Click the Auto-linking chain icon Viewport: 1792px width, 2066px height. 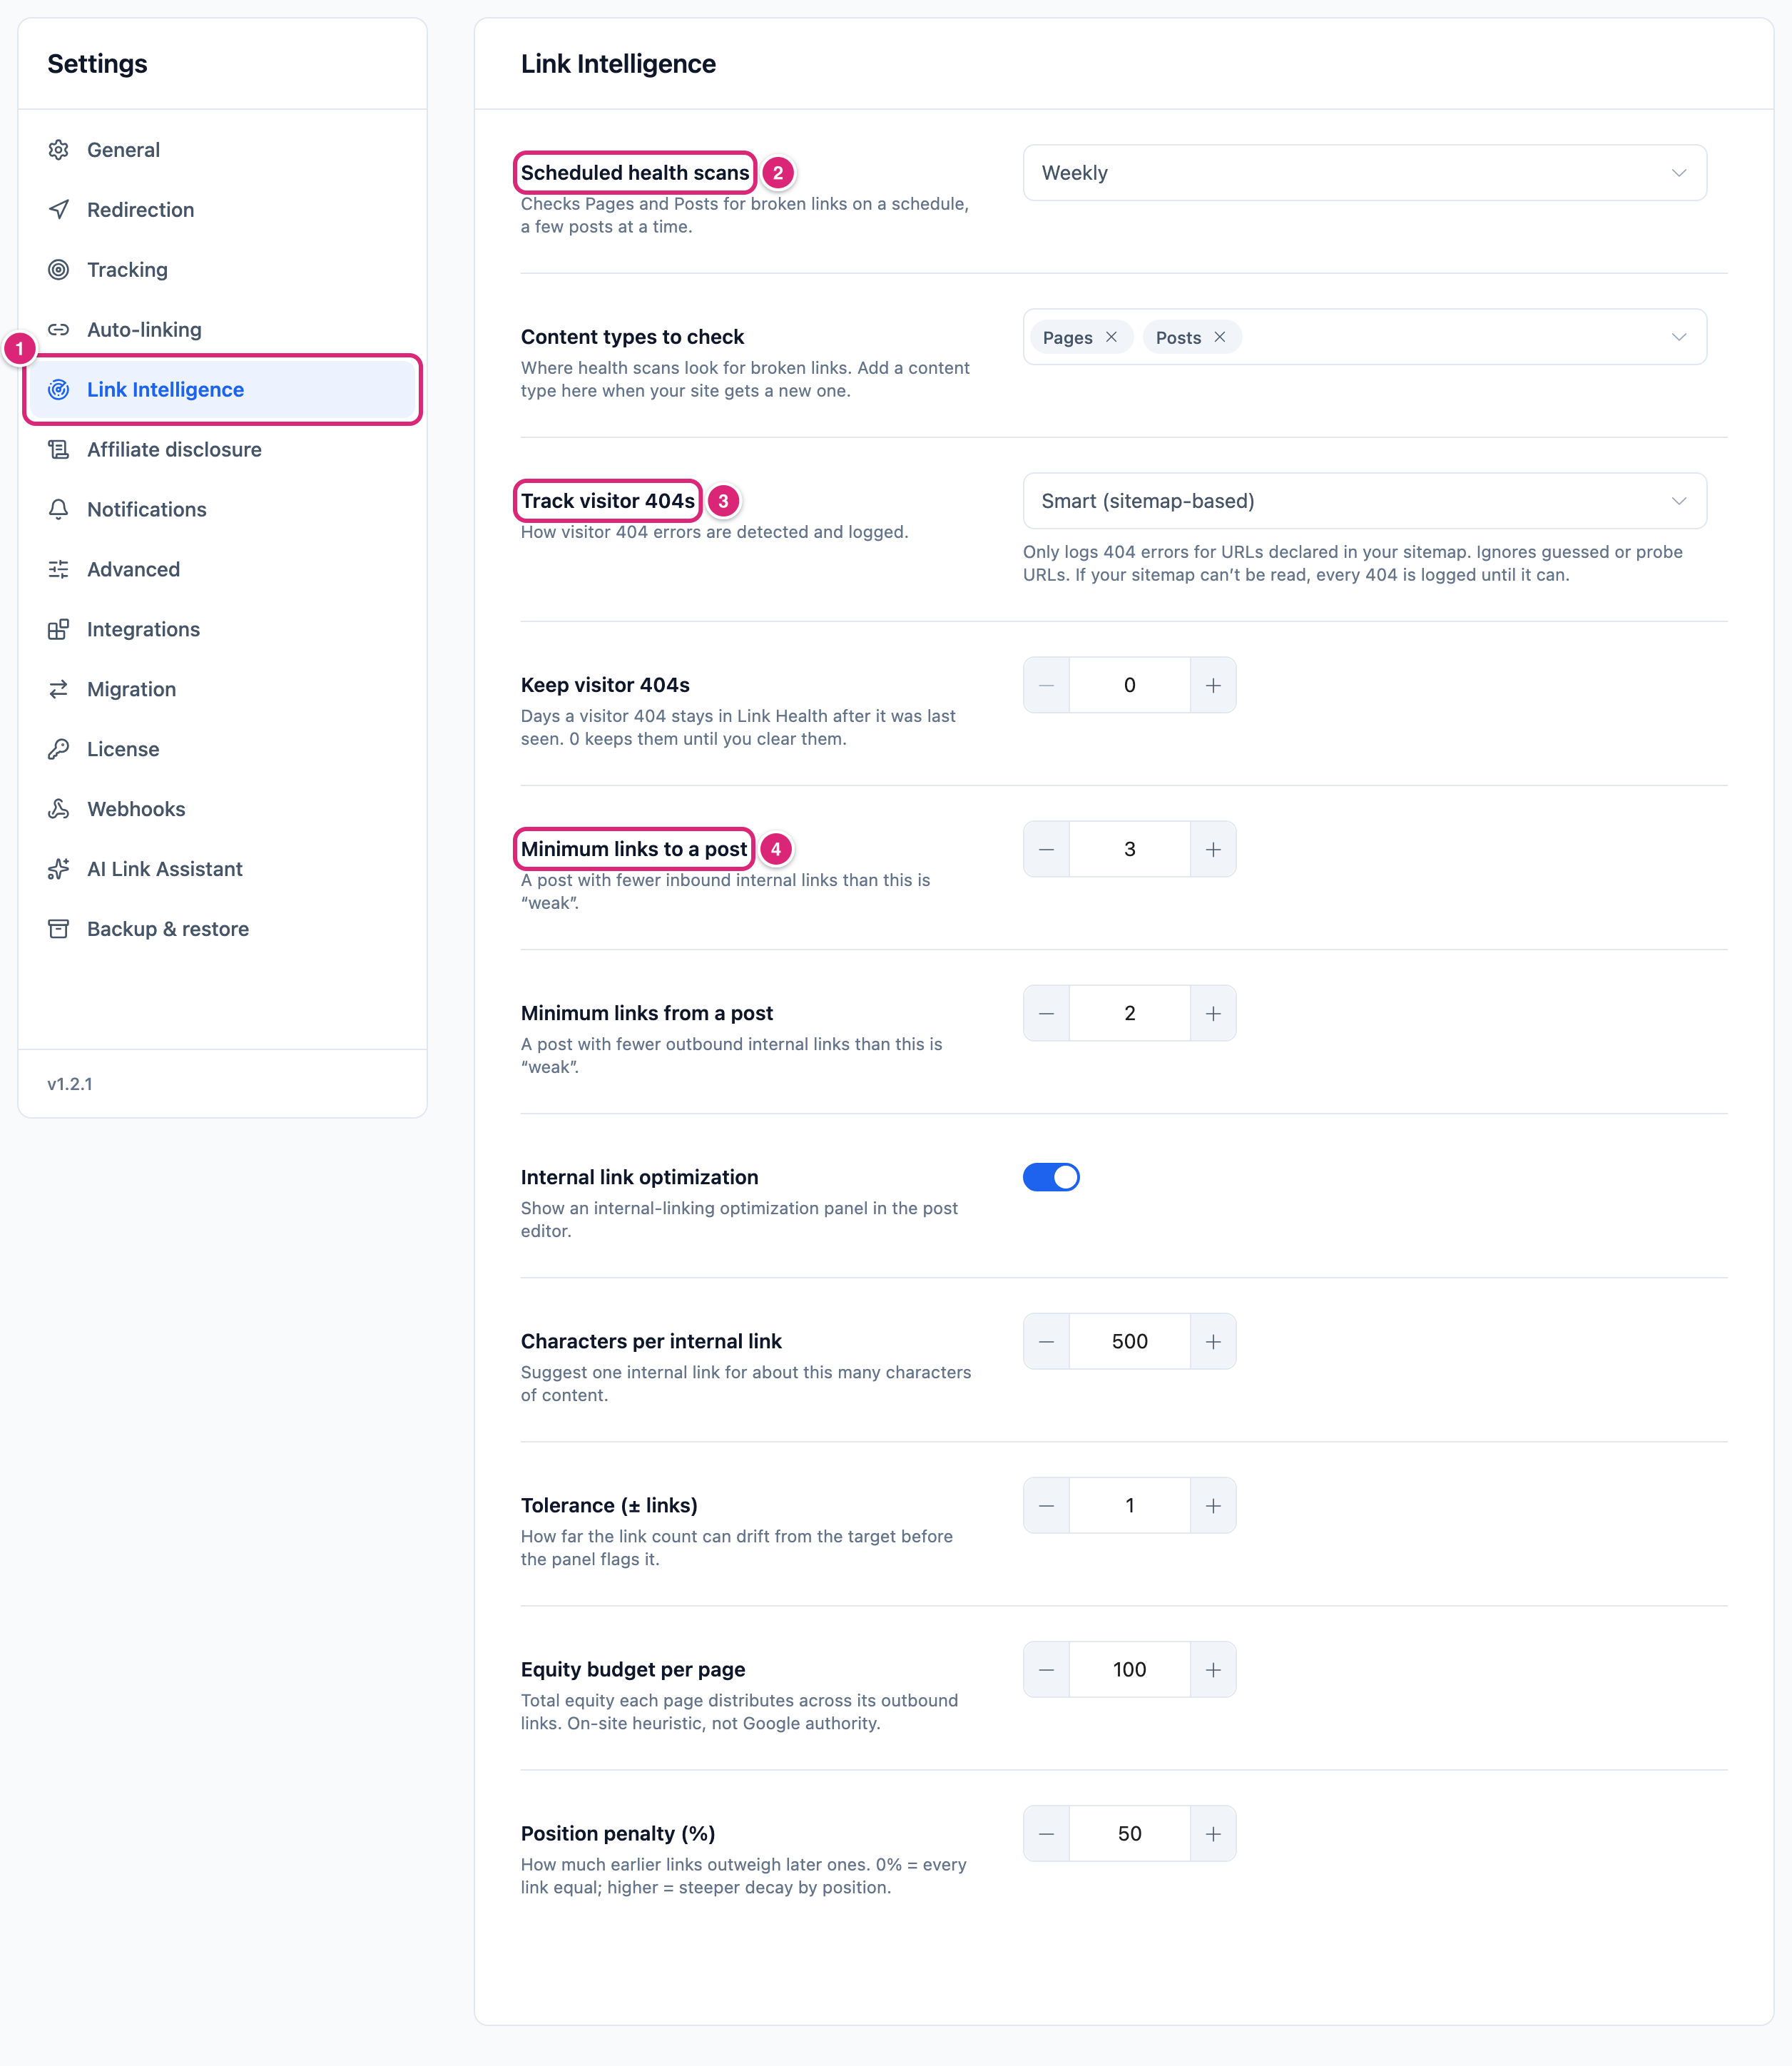click(59, 330)
